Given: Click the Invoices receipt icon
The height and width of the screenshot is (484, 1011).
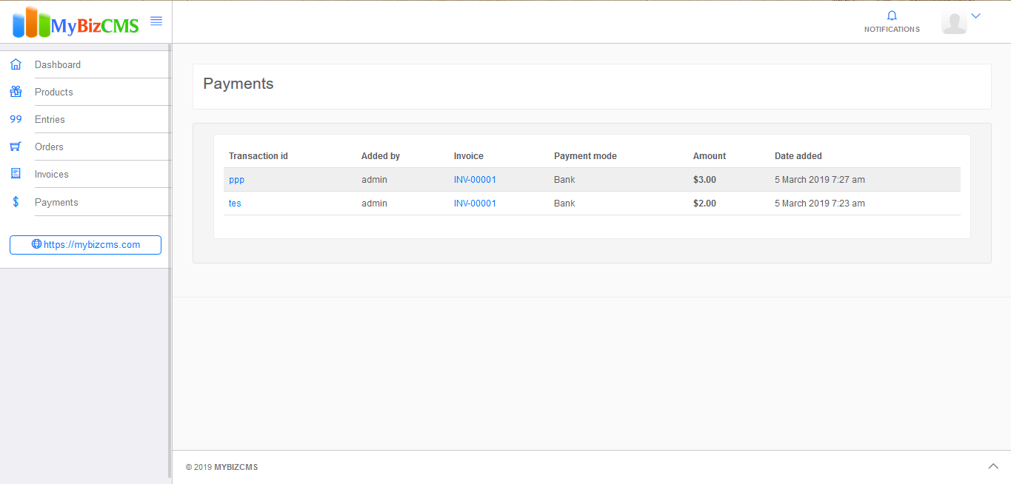Looking at the screenshot, I should coord(16,174).
